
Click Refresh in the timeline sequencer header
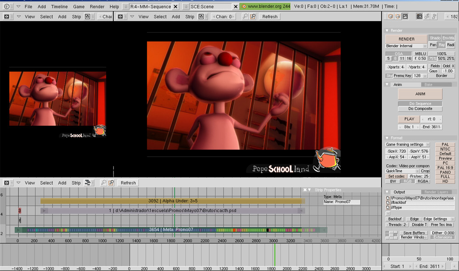pyautogui.click(x=128, y=183)
